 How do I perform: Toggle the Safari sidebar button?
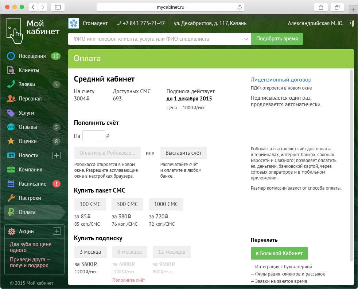click(58, 7)
